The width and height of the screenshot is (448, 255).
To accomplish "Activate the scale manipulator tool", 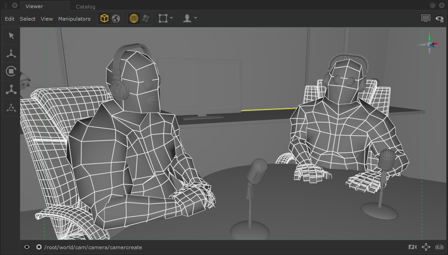I will coord(11,90).
